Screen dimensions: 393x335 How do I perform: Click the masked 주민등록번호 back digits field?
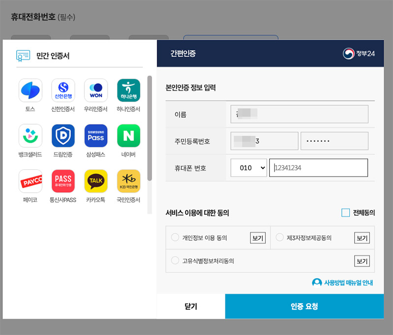tap(335, 141)
